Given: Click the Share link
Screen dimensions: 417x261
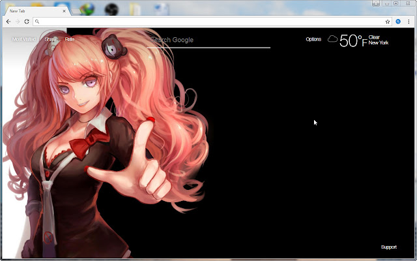Looking at the screenshot, I should pyautogui.click(x=50, y=39).
